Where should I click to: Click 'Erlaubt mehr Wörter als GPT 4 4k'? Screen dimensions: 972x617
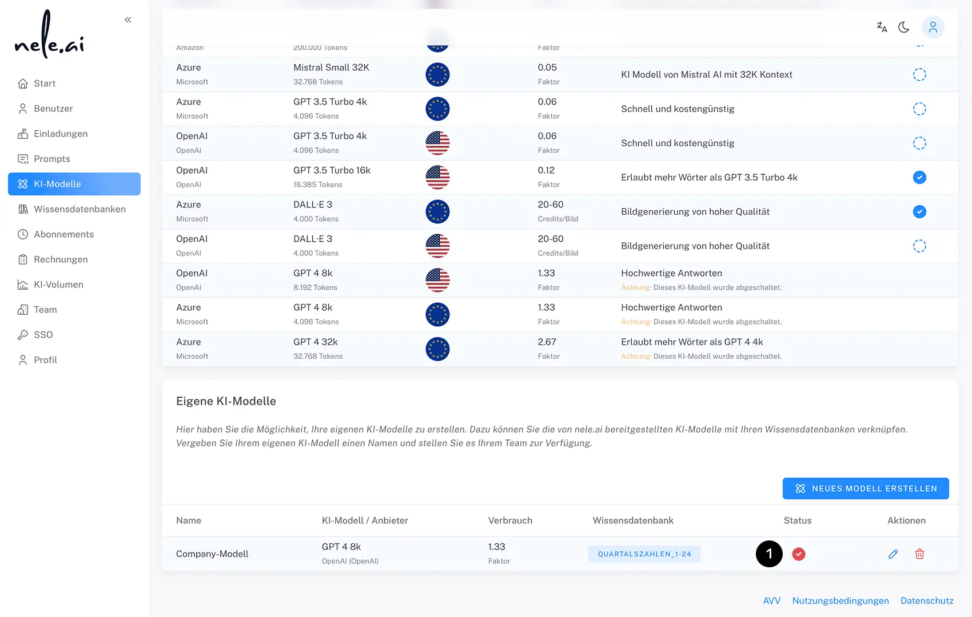(x=692, y=342)
